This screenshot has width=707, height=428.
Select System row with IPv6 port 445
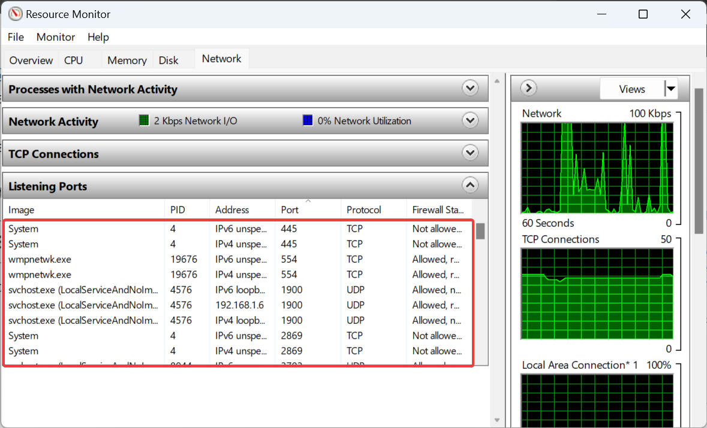click(238, 229)
